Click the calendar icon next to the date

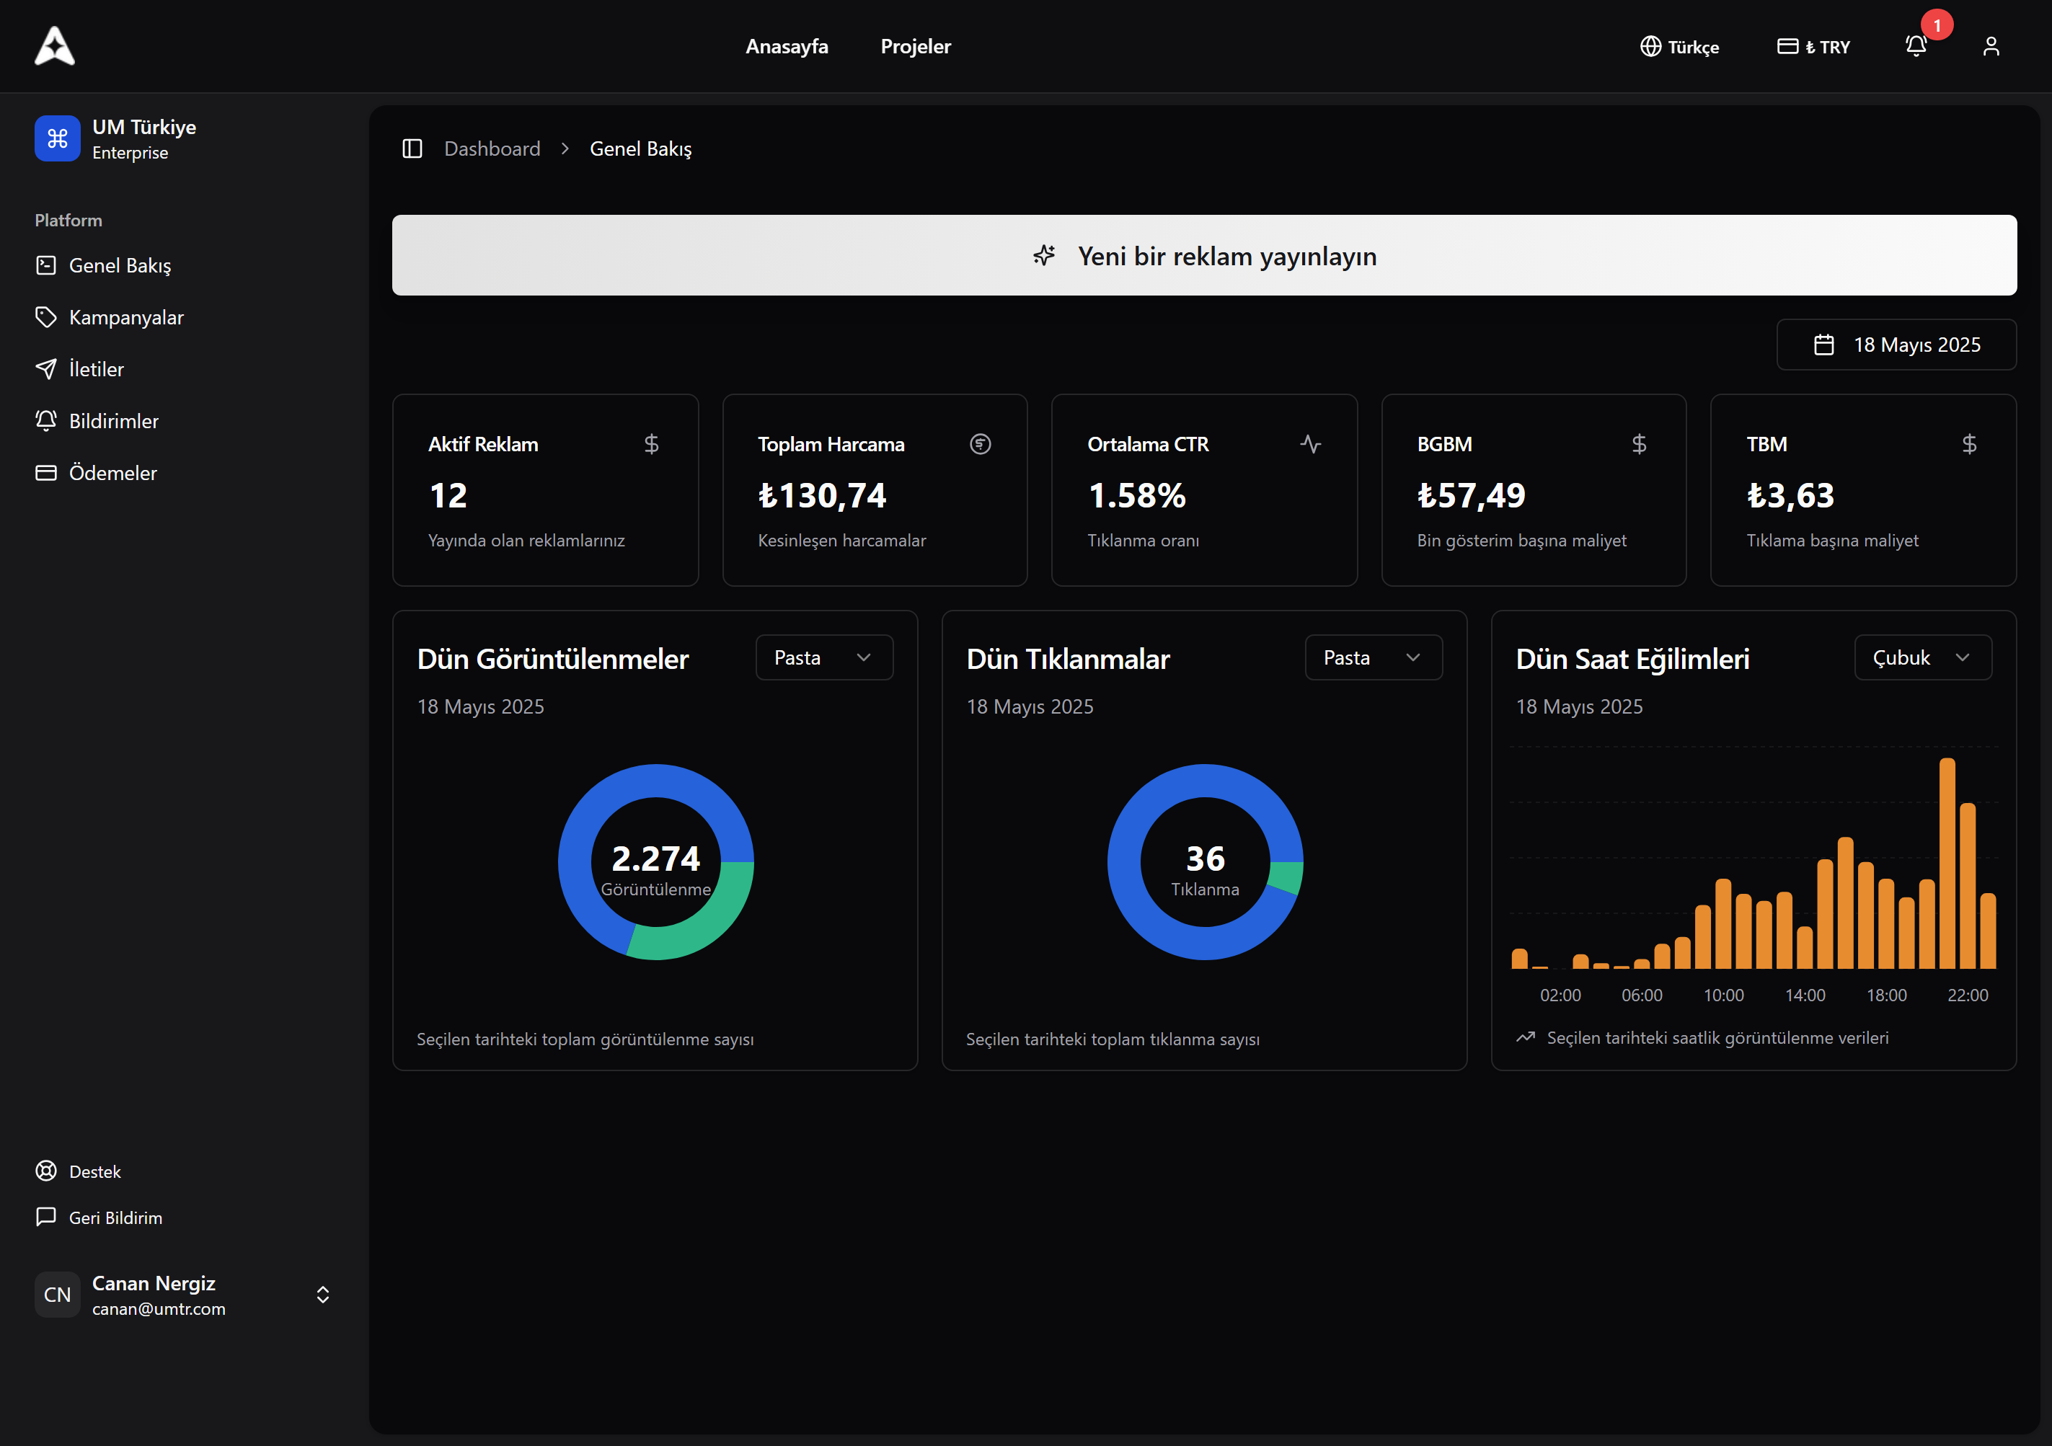tap(1825, 344)
